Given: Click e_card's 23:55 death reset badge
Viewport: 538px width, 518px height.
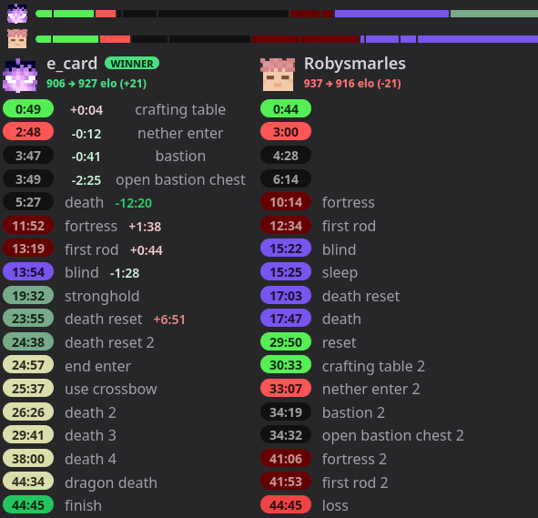Looking at the screenshot, I should click(28, 319).
